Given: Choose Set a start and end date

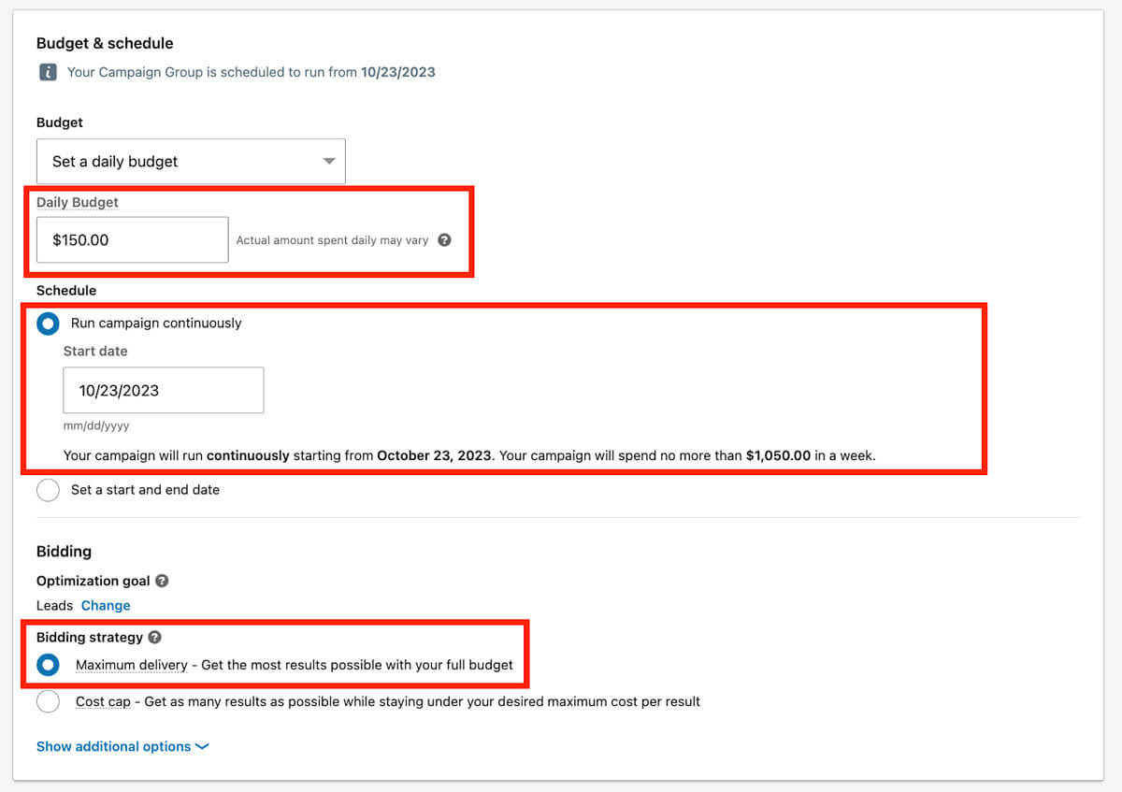Looking at the screenshot, I should (x=48, y=490).
